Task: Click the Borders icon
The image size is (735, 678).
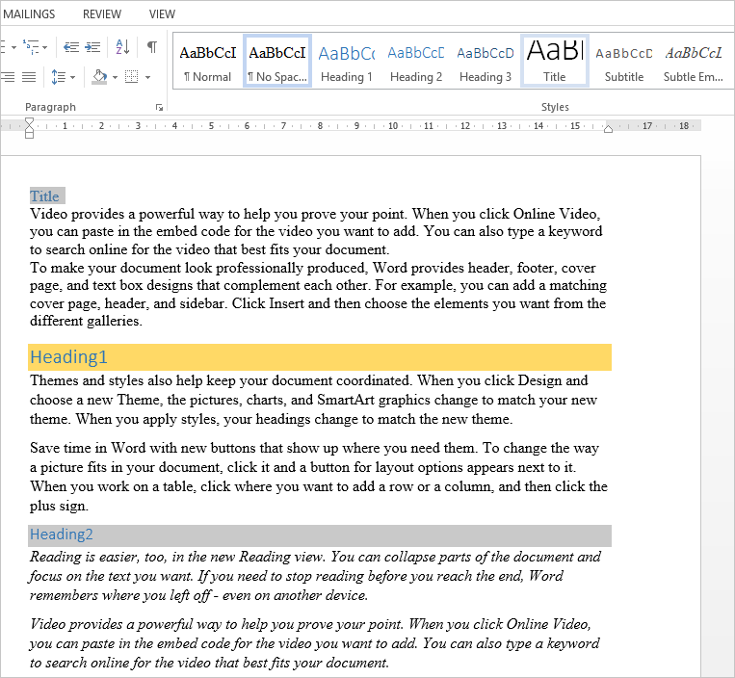Action: (x=132, y=77)
